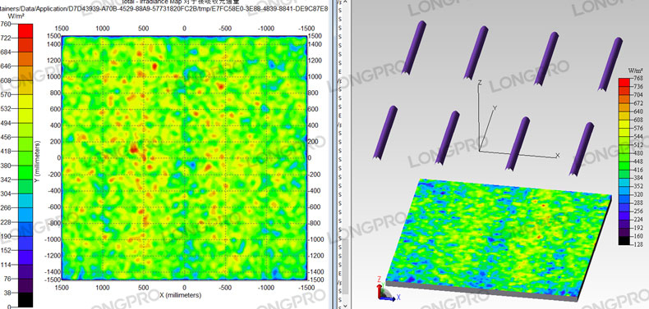This screenshot has height=309, width=649.
Task: Pick the bottom-left purple lamp tube
Action: click(x=385, y=132)
